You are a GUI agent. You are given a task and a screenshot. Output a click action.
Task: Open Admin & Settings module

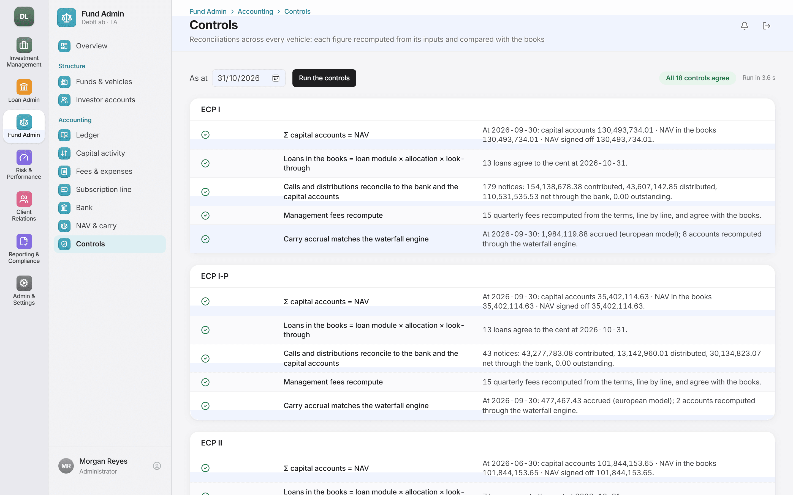[x=24, y=291]
